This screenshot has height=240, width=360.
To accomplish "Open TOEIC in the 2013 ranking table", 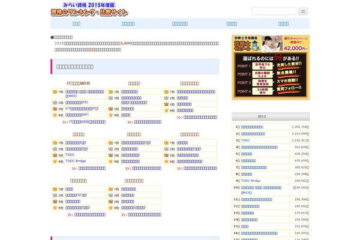I will click(245, 140).
